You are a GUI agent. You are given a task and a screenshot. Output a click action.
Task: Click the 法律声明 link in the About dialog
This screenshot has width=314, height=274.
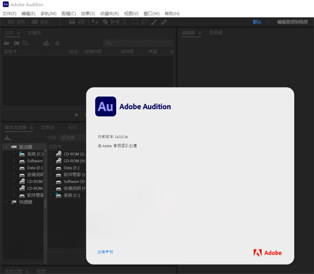(x=105, y=252)
